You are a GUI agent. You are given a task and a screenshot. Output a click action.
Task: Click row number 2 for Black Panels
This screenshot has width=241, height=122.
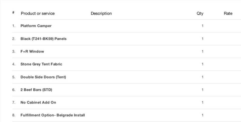pos(14,39)
